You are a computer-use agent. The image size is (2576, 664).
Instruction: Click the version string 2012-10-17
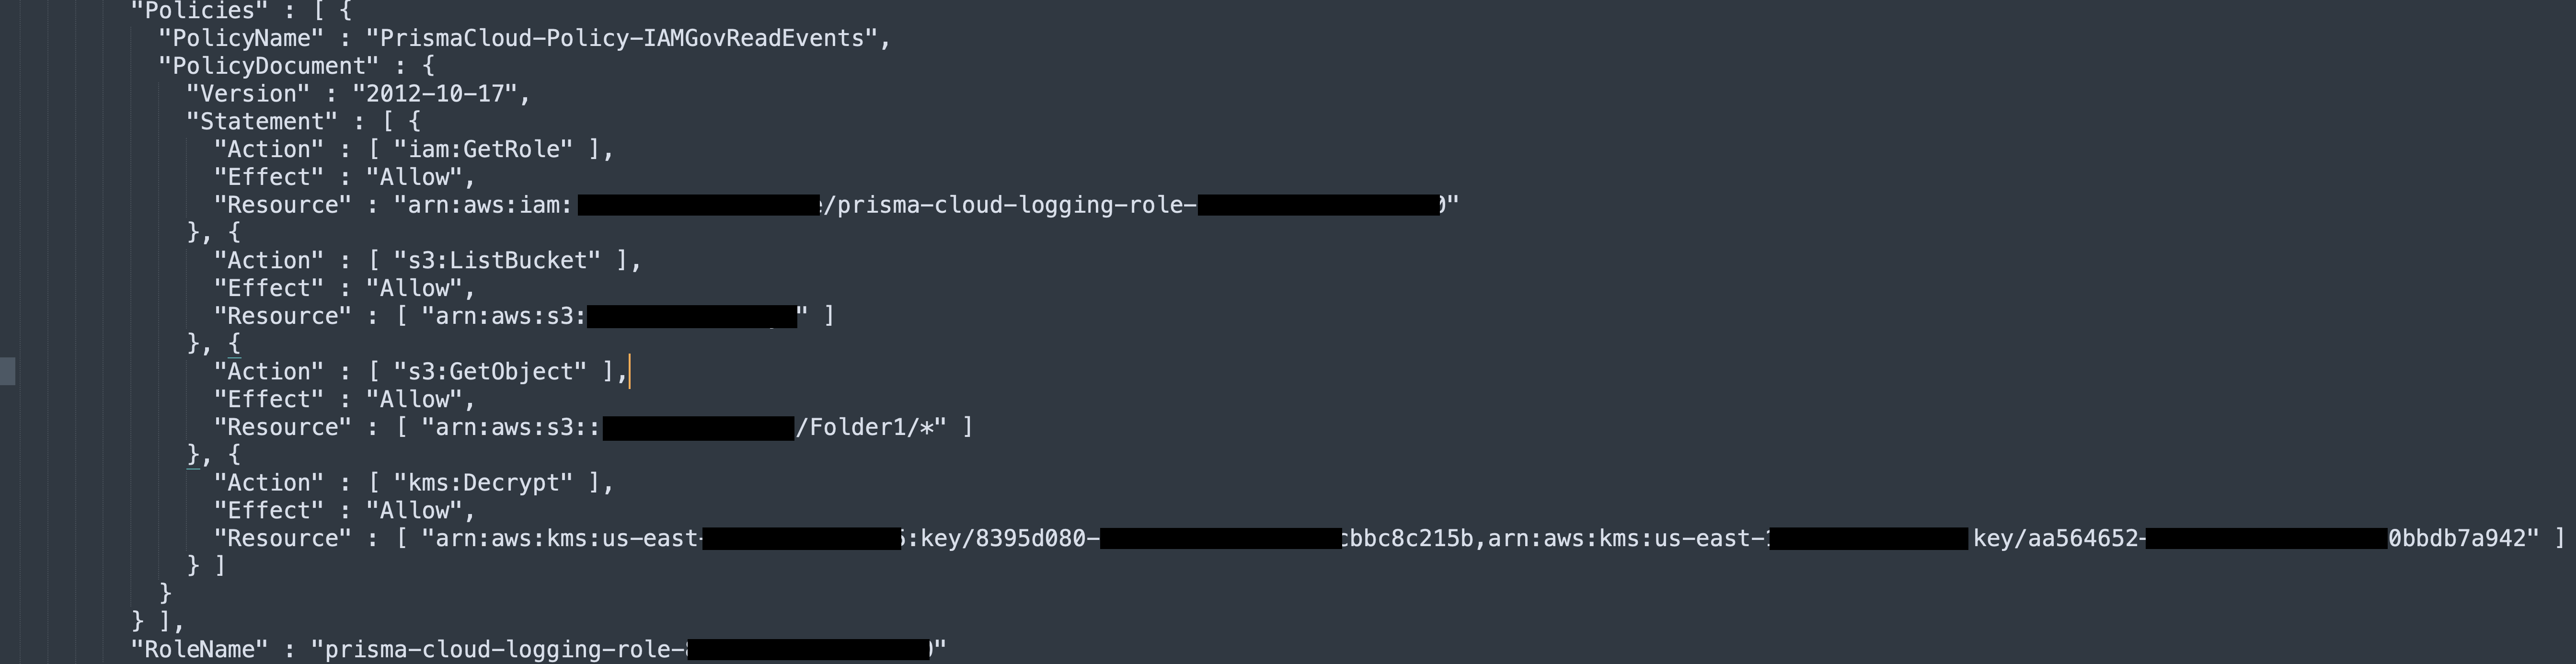point(441,94)
